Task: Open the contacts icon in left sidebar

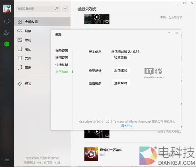Action: [7, 32]
